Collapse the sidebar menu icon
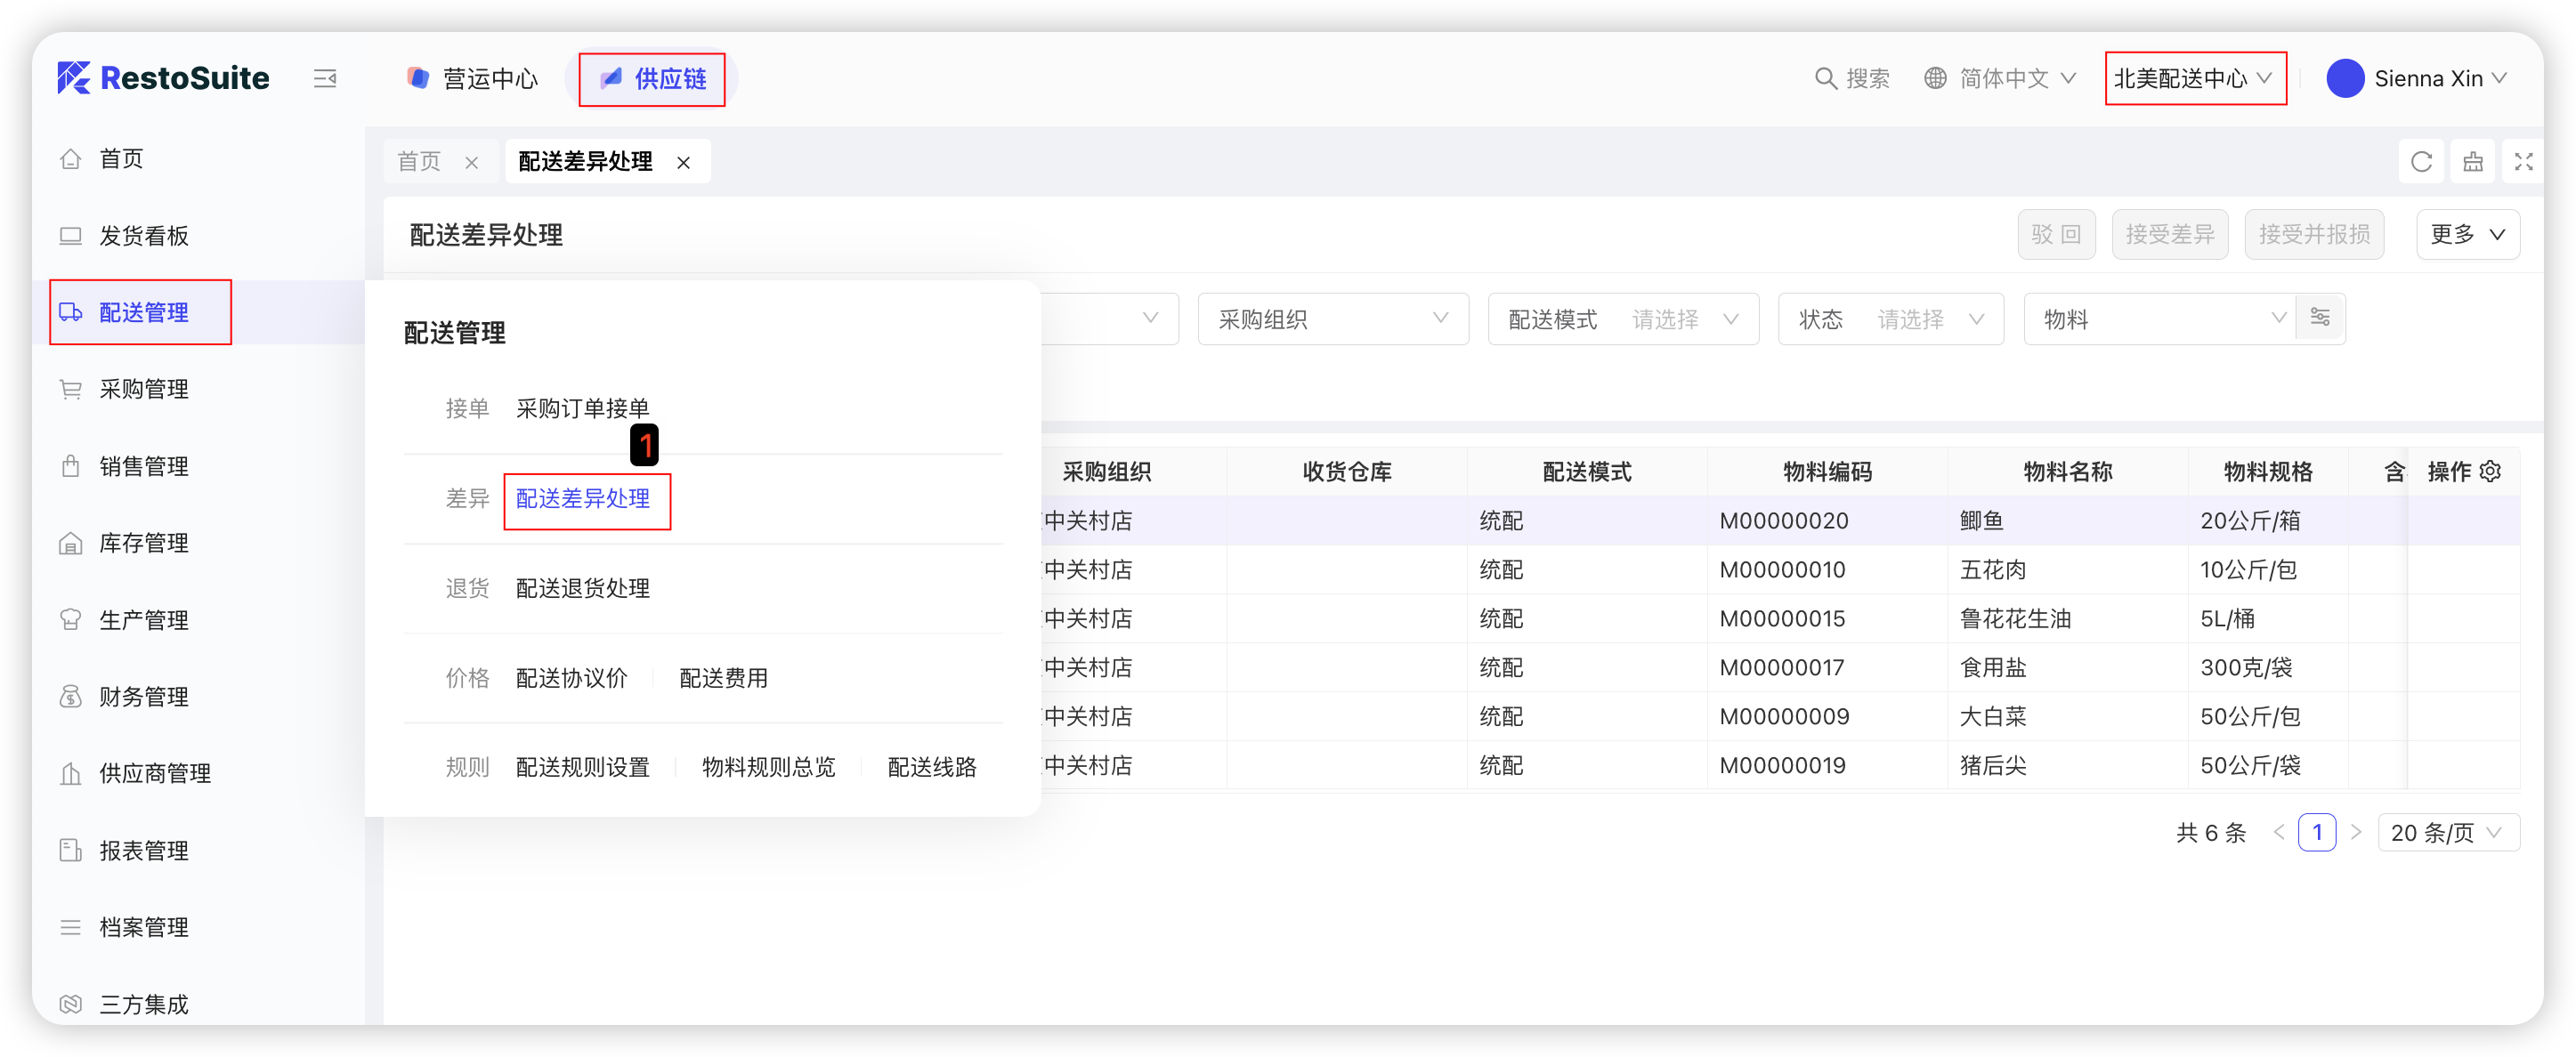This screenshot has height=1057, width=2576. [325, 78]
